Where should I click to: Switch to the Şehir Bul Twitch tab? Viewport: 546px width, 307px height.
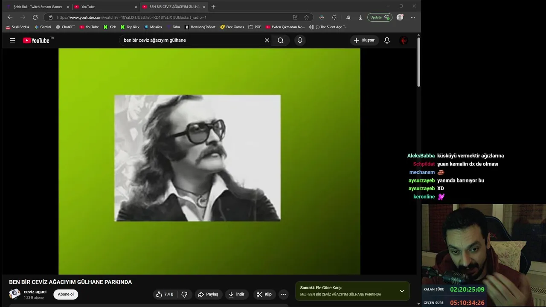(x=38, y=7)
